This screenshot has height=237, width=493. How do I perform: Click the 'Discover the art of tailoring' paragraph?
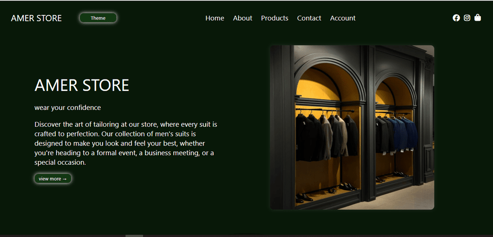(126, 144)
